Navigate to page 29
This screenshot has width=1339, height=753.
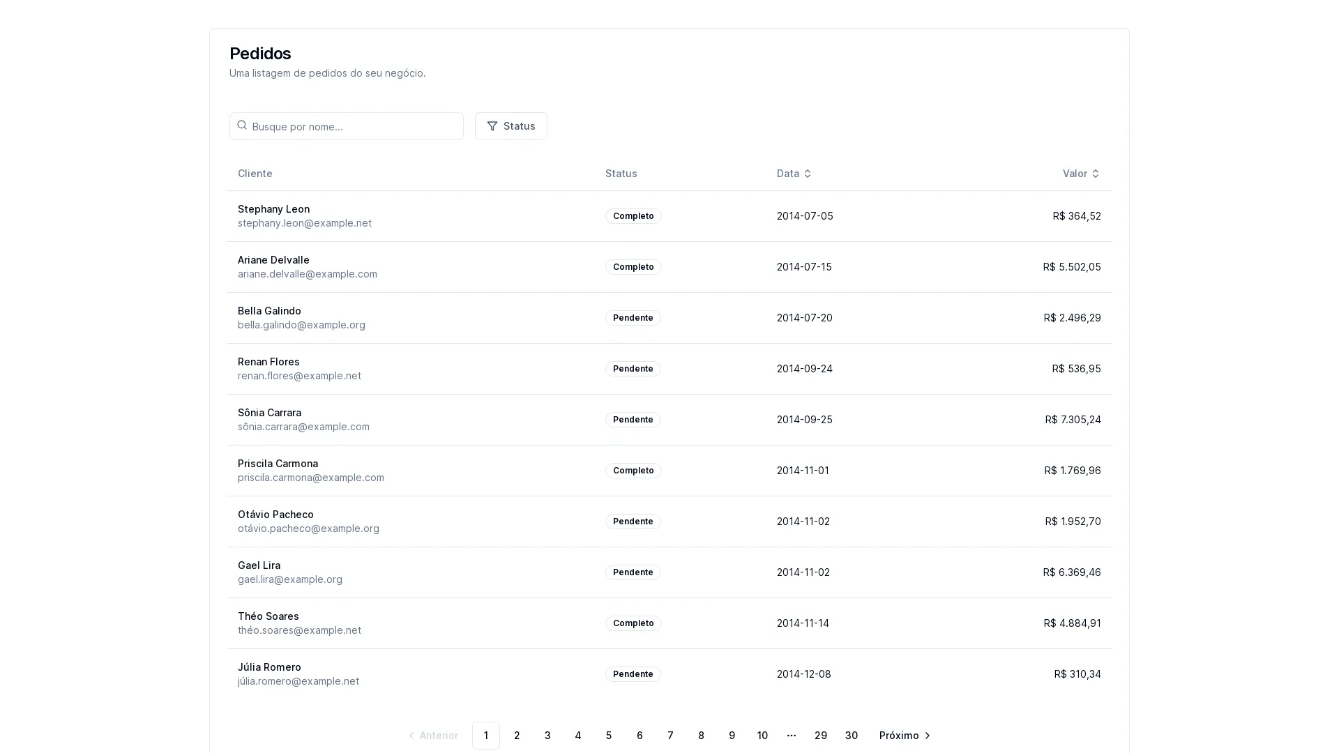click(x=820, y=736)
